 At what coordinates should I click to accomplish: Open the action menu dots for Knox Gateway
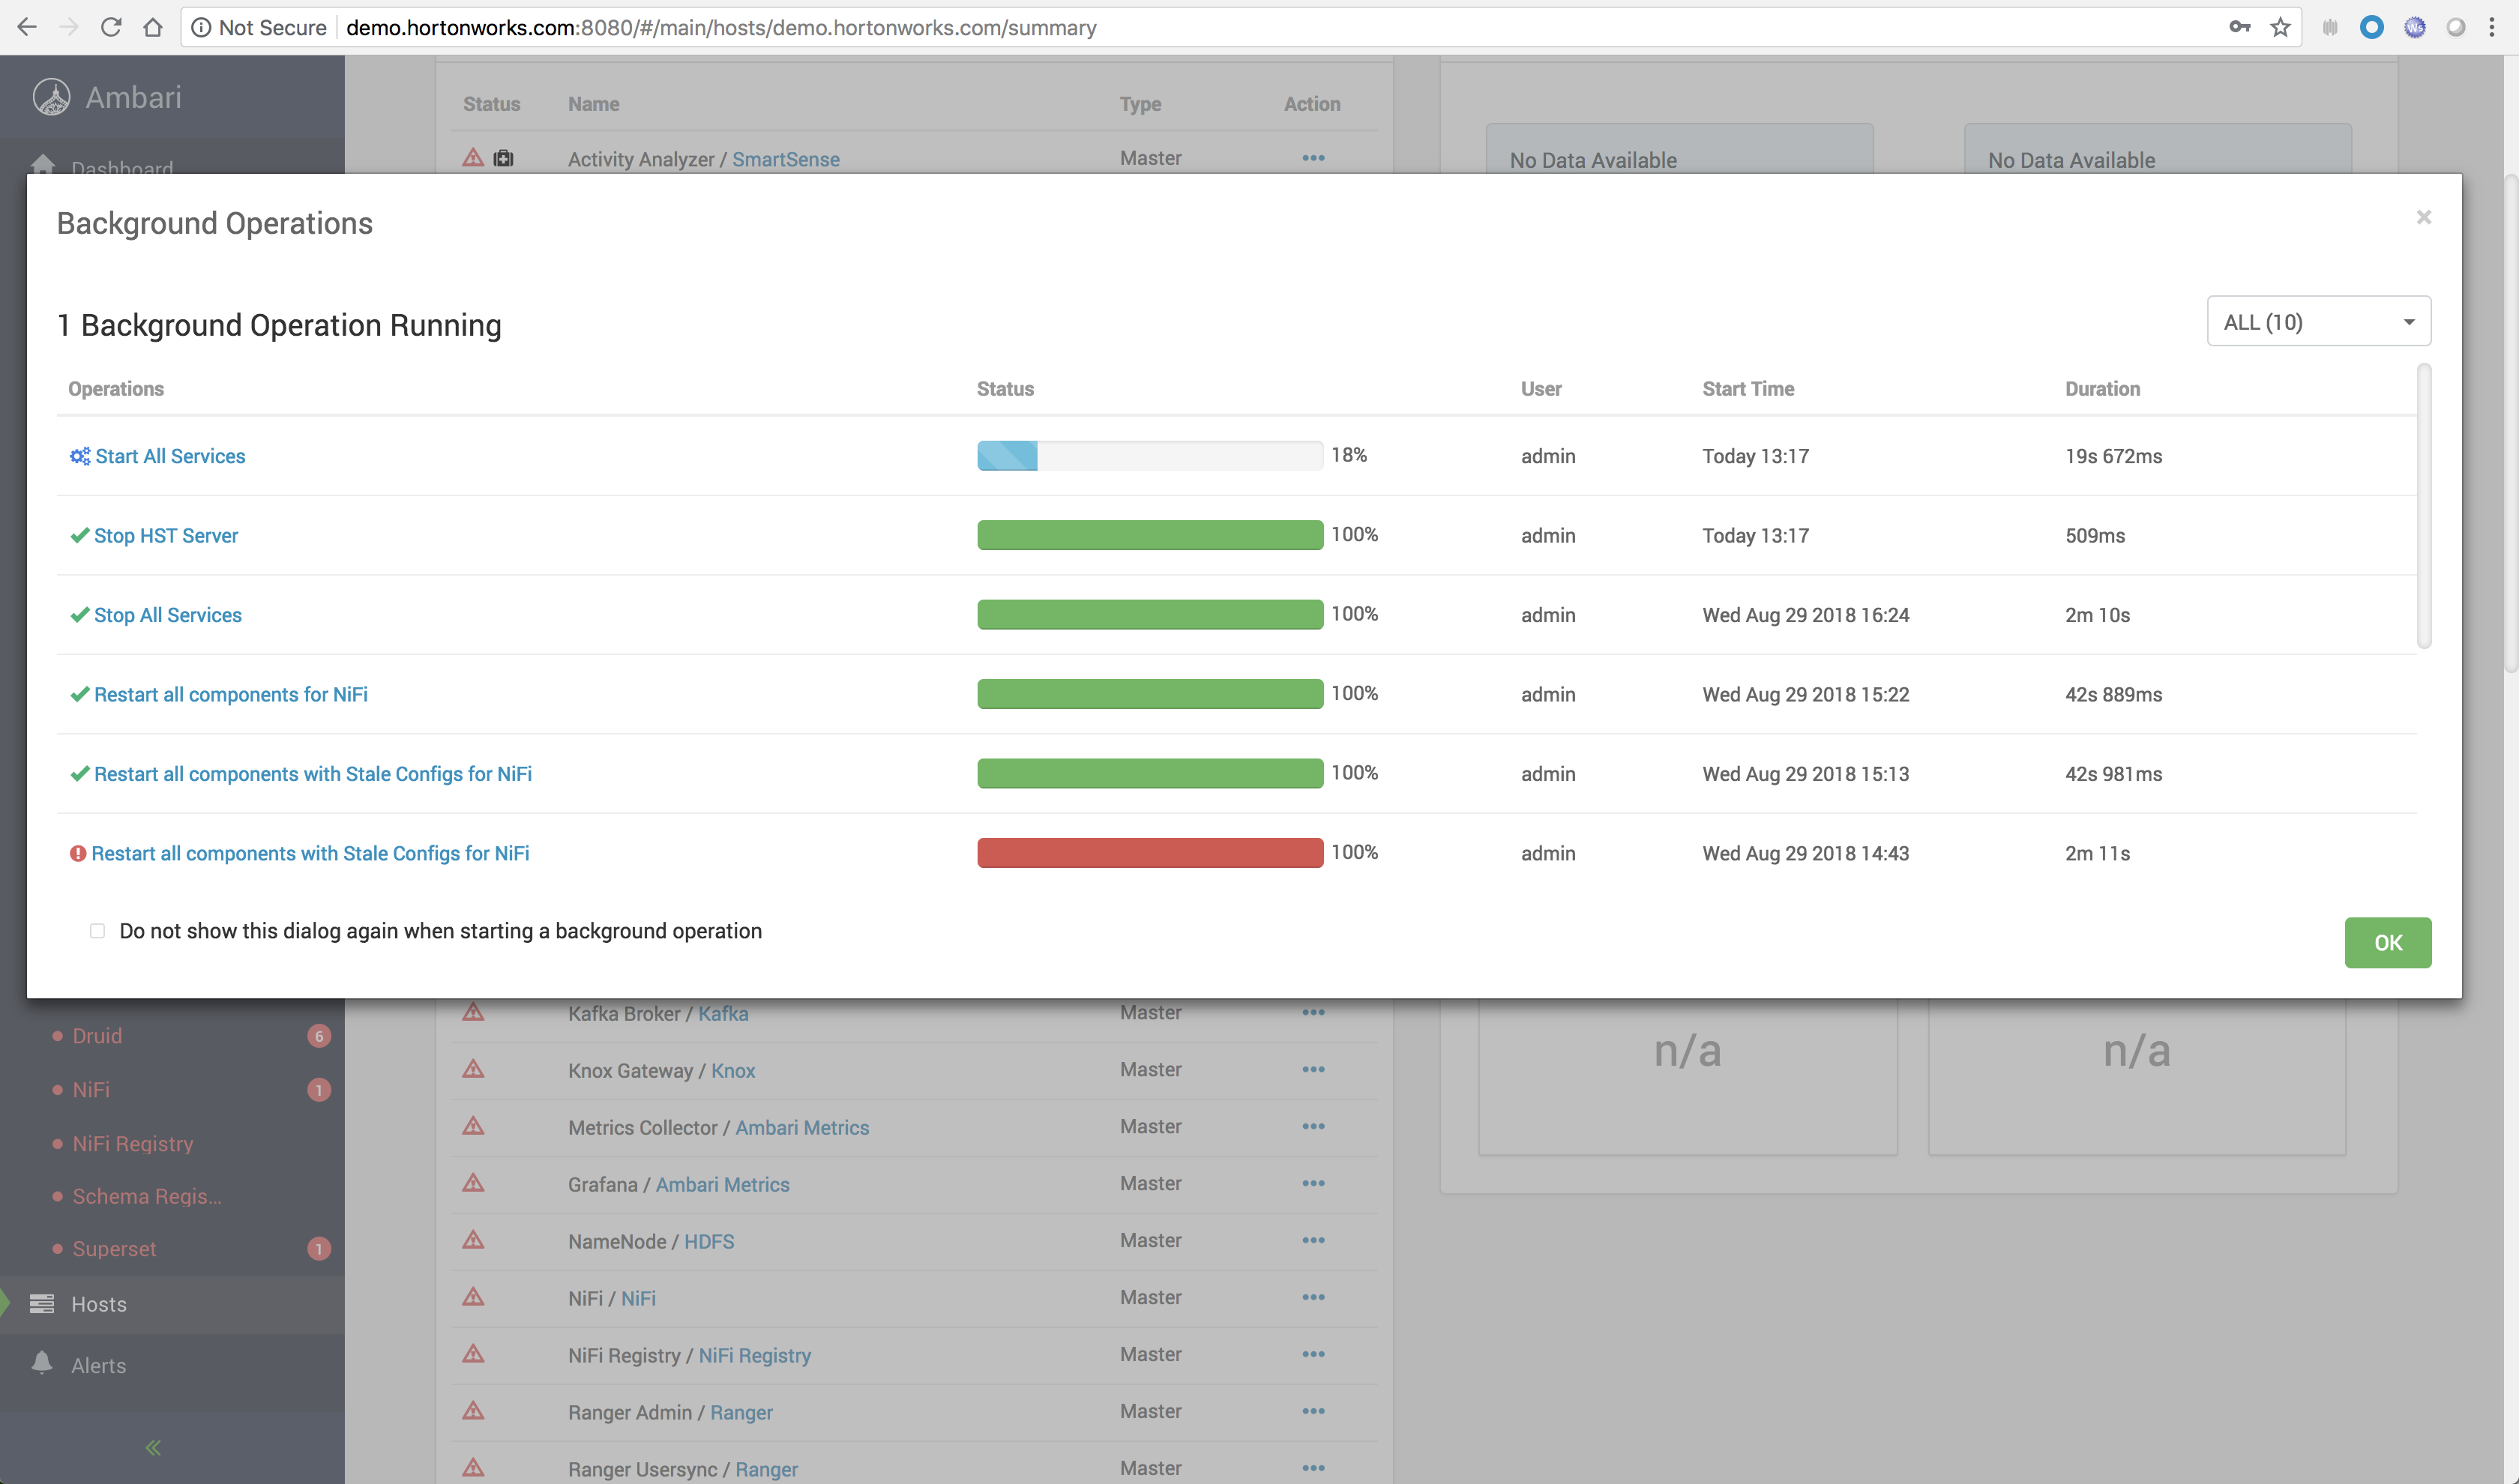click(1313, 1070)
